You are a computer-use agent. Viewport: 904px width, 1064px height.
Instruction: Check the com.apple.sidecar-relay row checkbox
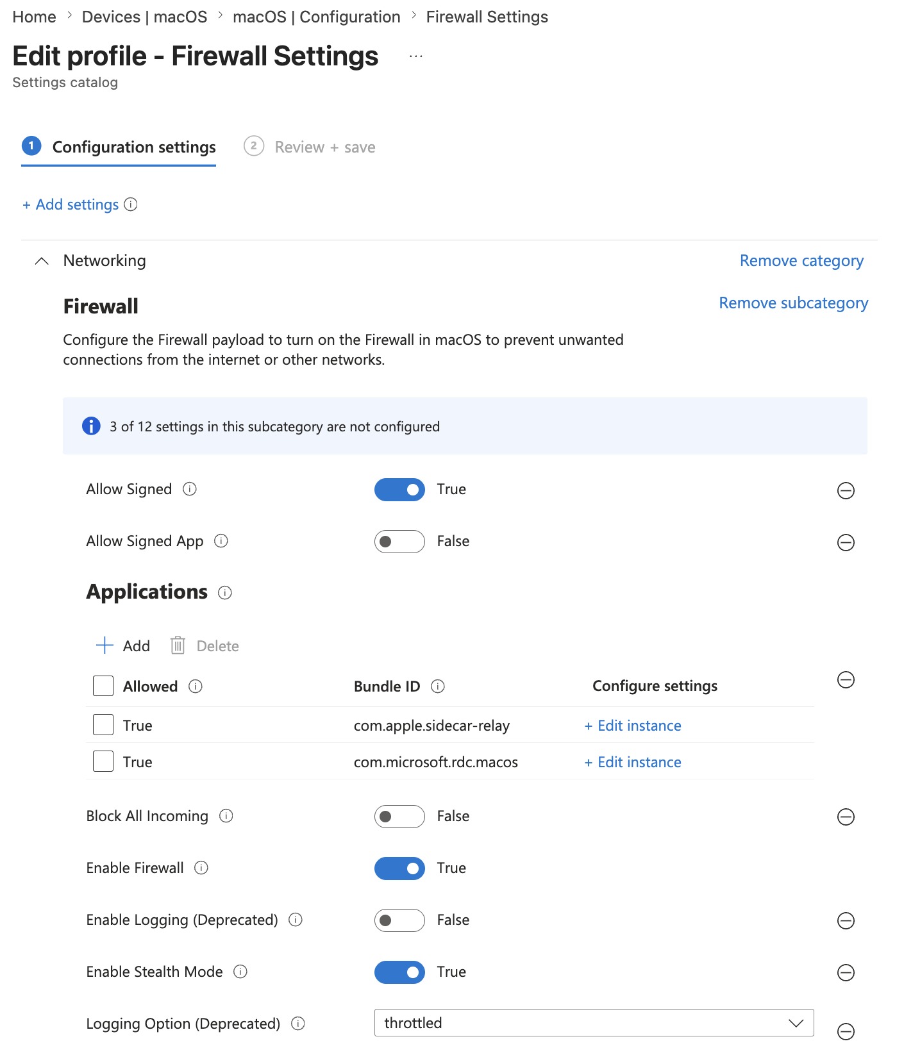[103, 725]
